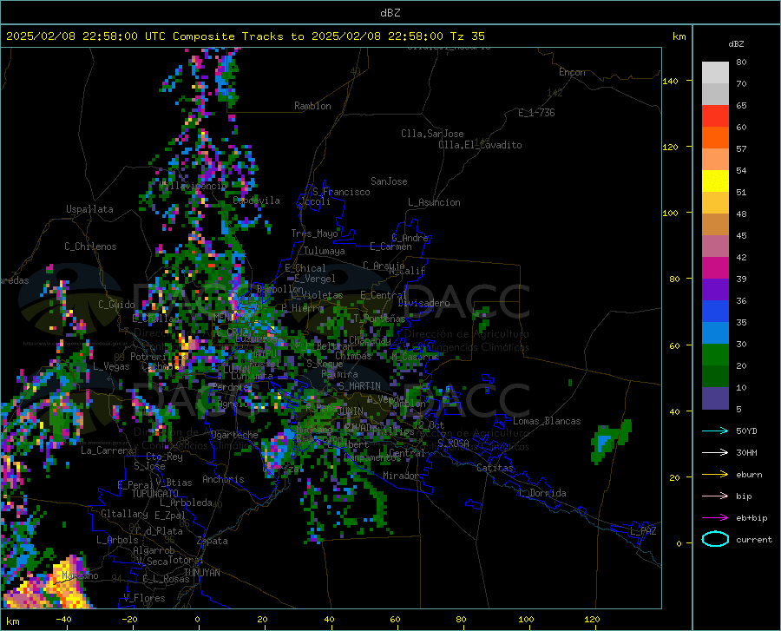Click the 'Anchoris' map label
This screenshot has height=631, width=781.
coord(223,480)
